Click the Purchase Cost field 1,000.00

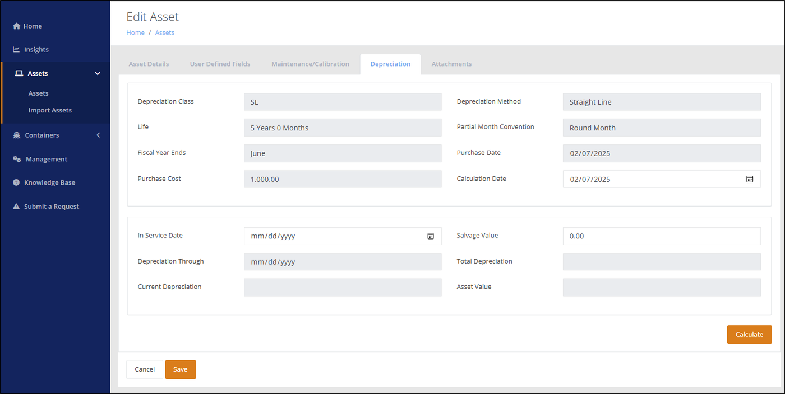[x=343, y=179]
